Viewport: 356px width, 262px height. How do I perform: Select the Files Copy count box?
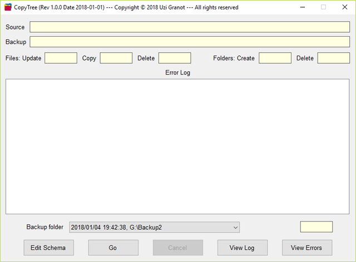116,58
